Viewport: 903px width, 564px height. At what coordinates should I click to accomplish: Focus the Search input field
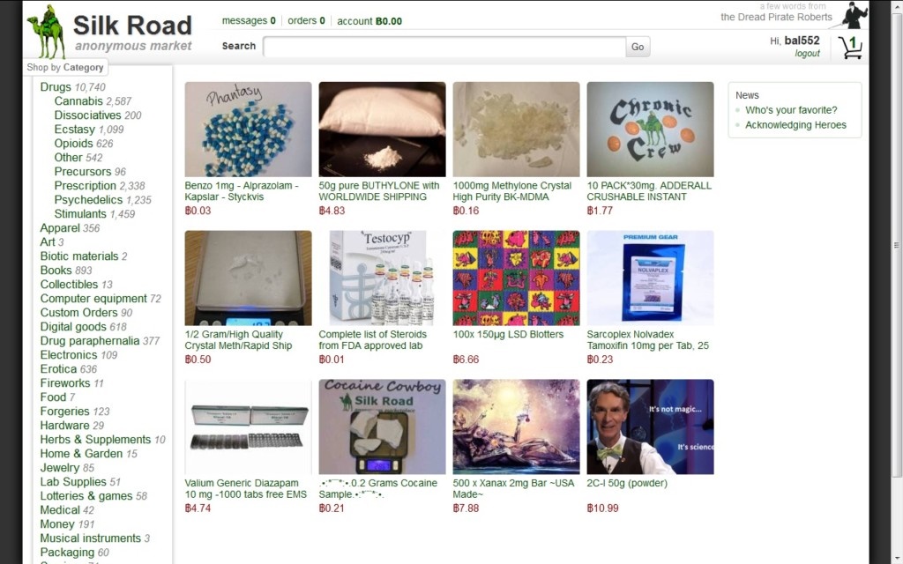444,47
